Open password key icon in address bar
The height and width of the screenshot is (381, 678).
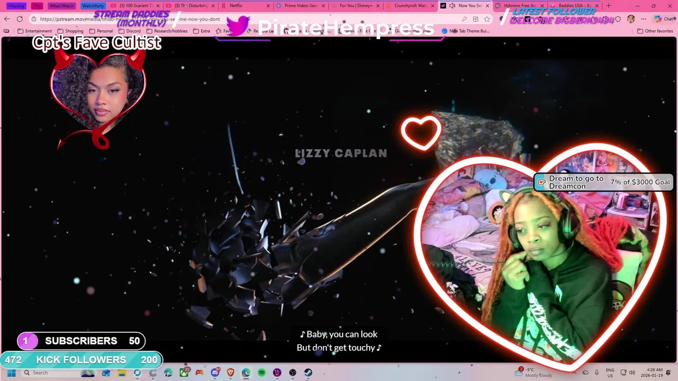click(x=465, y=19)
